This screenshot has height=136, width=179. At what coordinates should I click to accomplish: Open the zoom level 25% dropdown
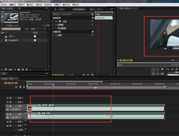coord(173,60)
